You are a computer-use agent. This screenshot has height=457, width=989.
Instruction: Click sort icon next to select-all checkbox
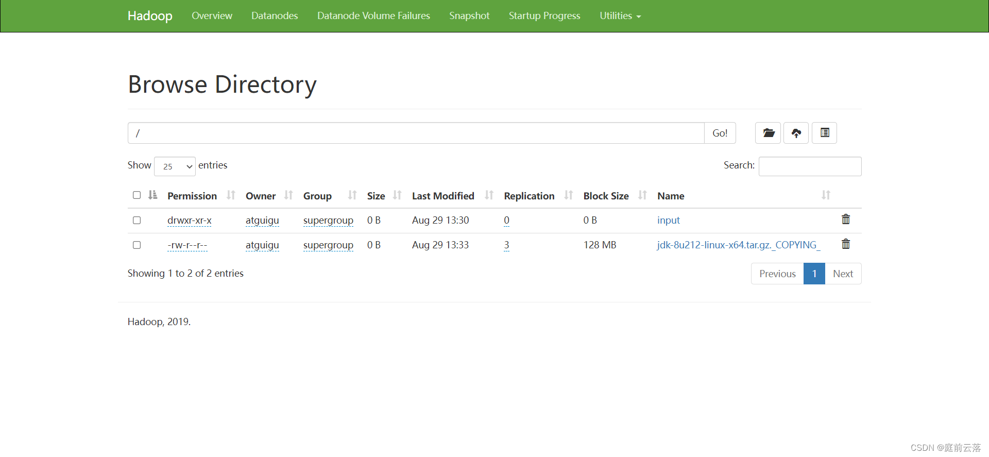pos(153,195)
